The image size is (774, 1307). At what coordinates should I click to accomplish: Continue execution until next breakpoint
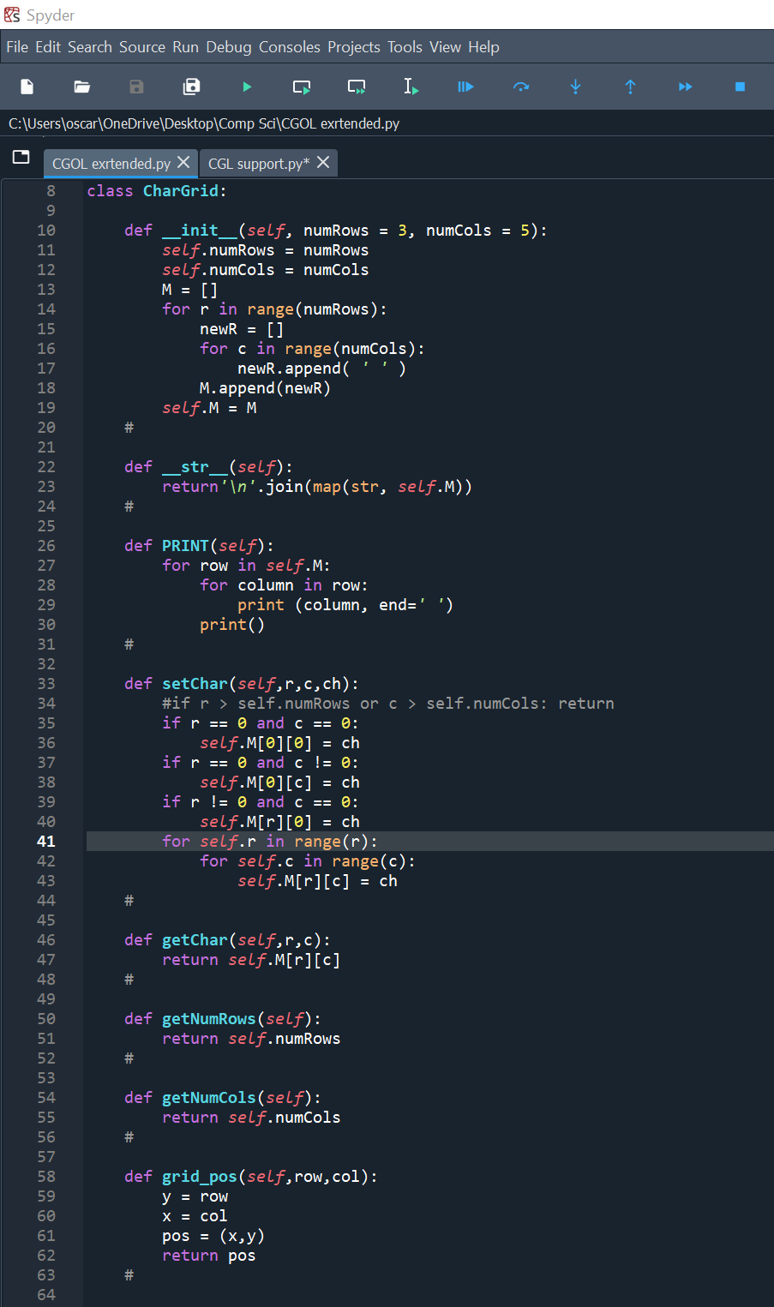click(685, 87)
